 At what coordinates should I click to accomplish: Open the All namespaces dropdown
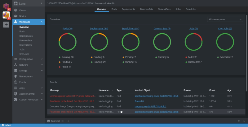click(225, 19)
